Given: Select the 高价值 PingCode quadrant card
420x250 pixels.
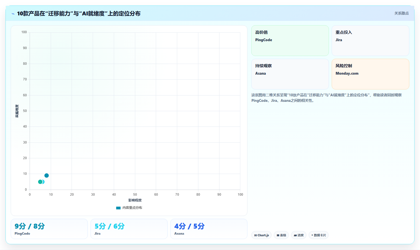Looking at the screenshot, I should 290,41.
